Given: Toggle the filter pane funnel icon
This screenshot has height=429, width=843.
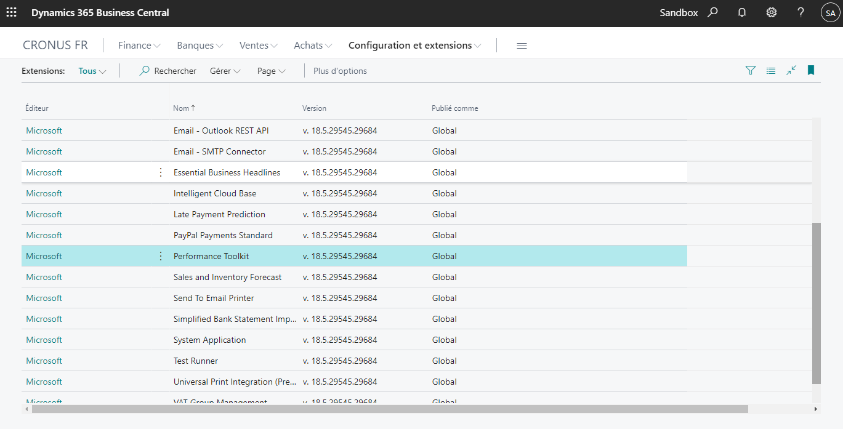Looking at the screenshot, I should [x=751, y=71].
